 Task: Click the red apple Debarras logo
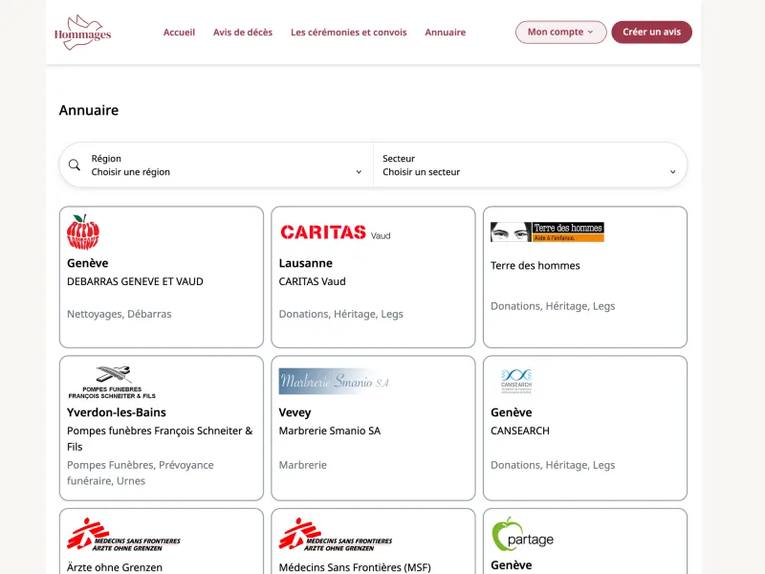(x=83, y=232)
